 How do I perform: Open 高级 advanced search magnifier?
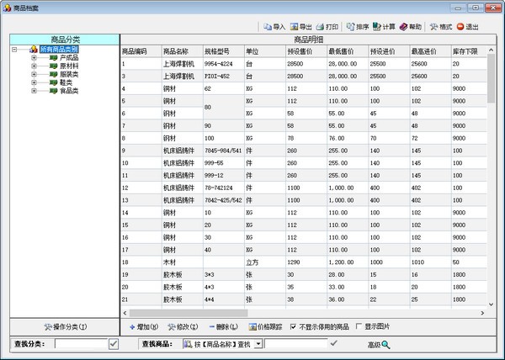[385, 344]
